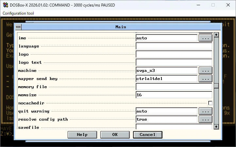The width and height of the screenshot is (236, 147).
Task: Click the memsize field showing 16
Action: point(174,95)
